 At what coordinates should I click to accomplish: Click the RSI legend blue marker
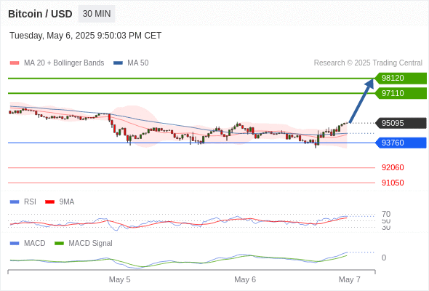point(15,202)
